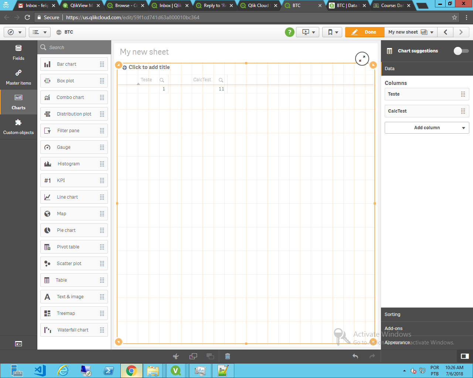
Task: Choose the Distribution plot chart
Action: (74, 114)
